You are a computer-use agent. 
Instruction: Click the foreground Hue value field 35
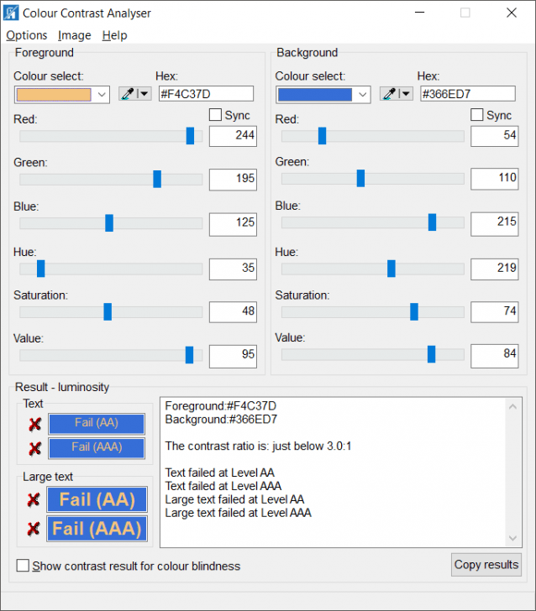[233, 269]
